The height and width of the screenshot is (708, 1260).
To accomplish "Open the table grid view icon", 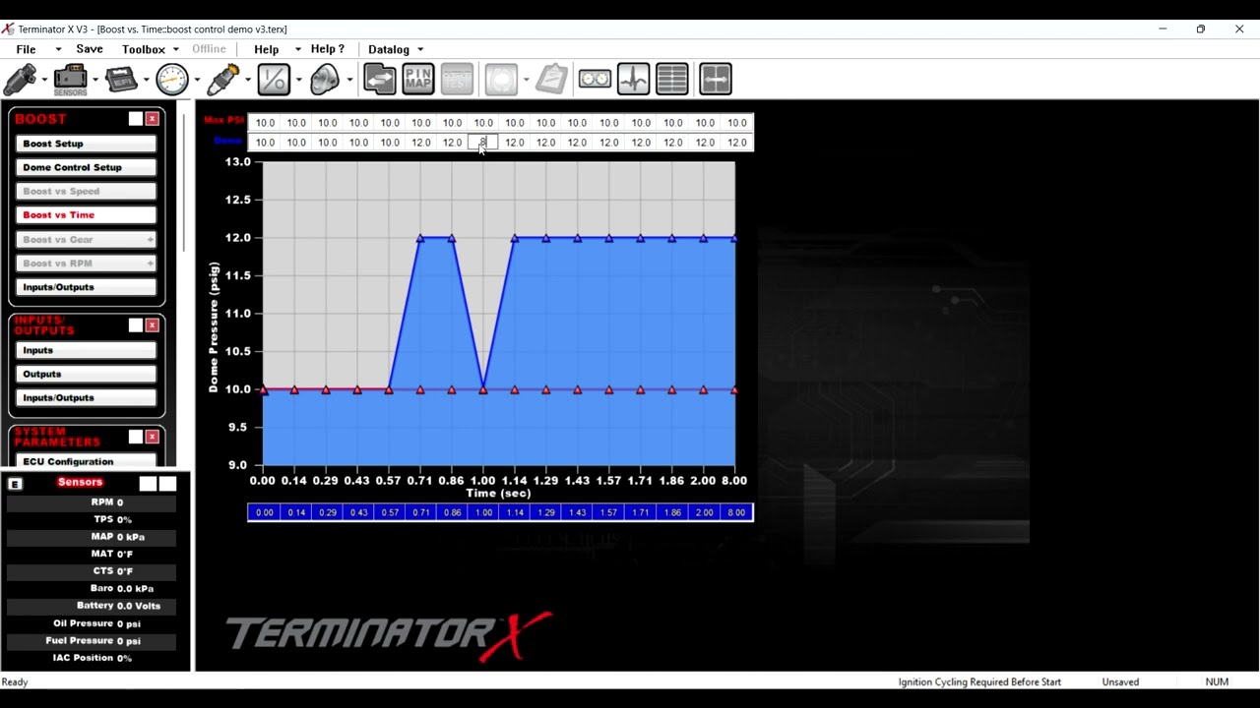I will pyautogui.click(x=671, y=79).
